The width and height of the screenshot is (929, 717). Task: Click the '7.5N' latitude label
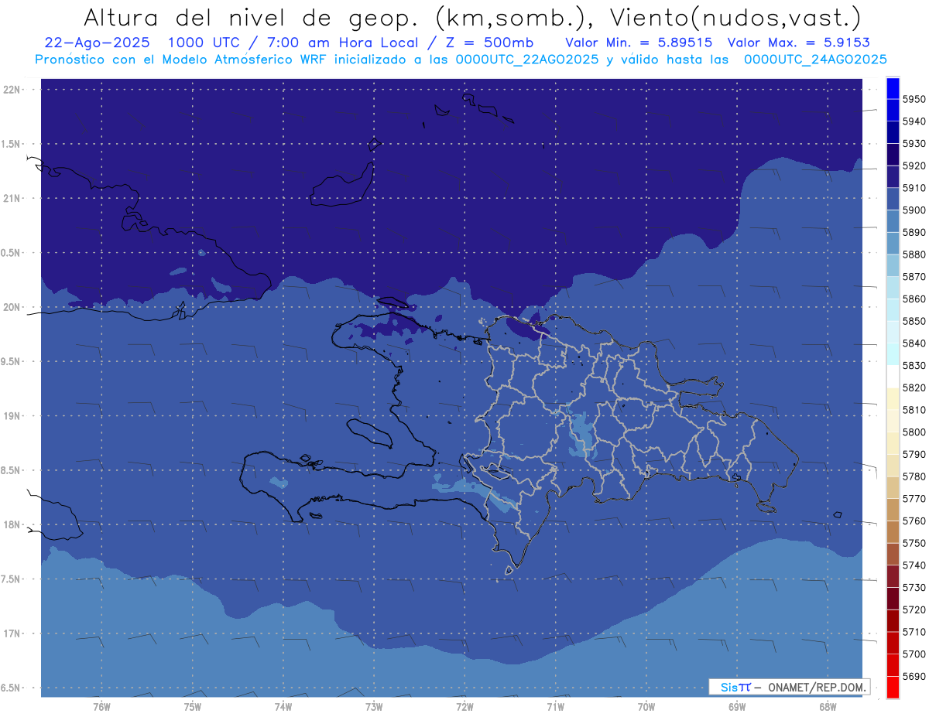(12, 579)
